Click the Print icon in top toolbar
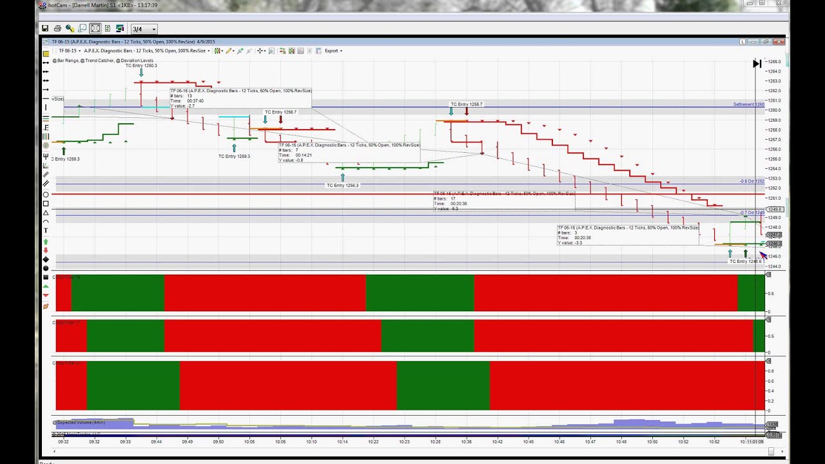Viewport: 825px width, 464px height. 57,28
